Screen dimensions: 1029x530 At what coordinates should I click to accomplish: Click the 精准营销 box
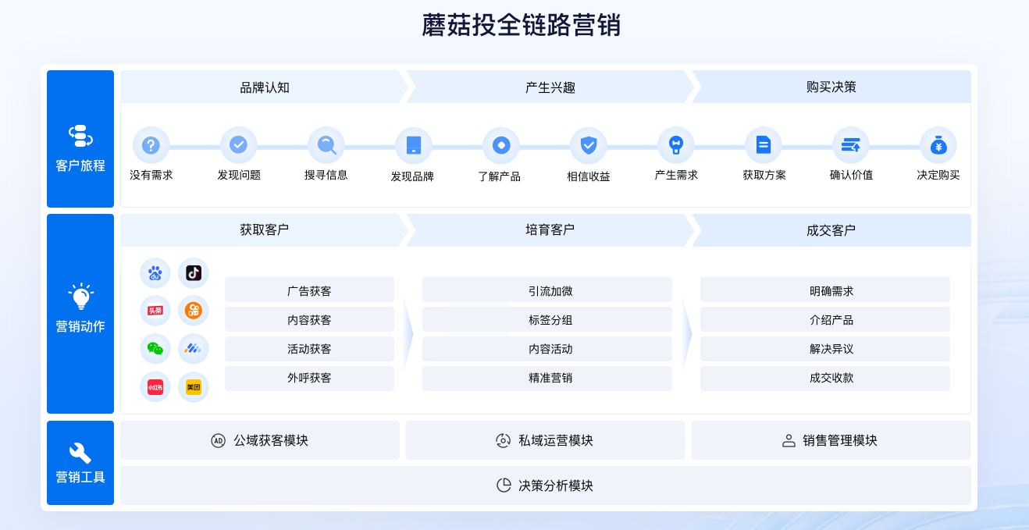(547, 378)
